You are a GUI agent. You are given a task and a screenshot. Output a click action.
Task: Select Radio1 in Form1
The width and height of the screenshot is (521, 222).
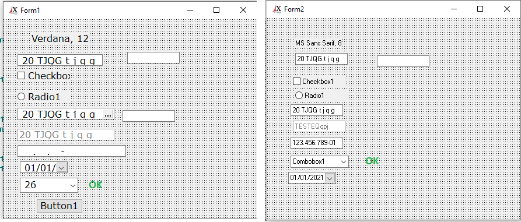click(x=21, y=97)
